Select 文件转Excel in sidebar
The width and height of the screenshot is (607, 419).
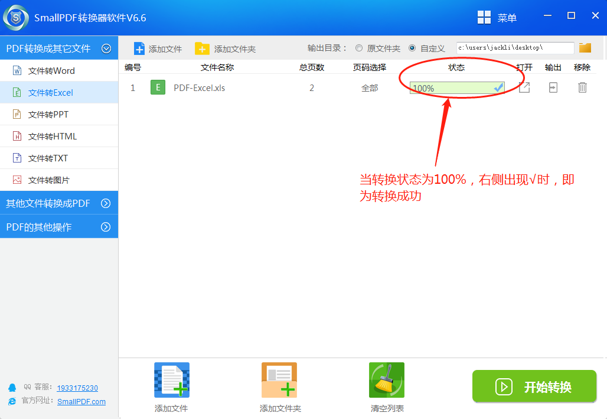(x=59, y=93)
